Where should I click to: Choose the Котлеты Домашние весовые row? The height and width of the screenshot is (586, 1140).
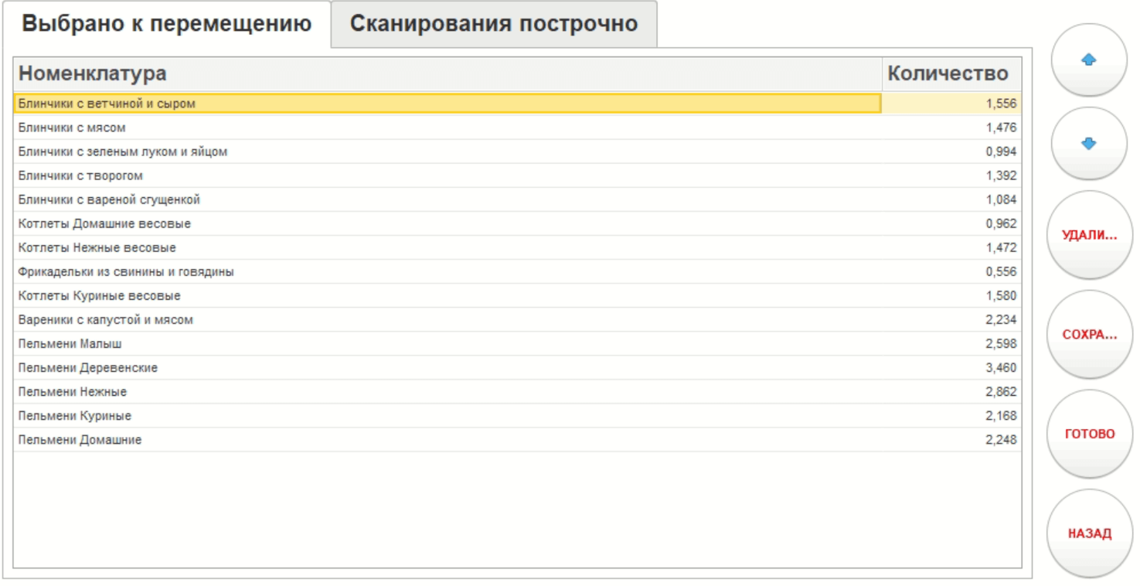pos(104,223)
